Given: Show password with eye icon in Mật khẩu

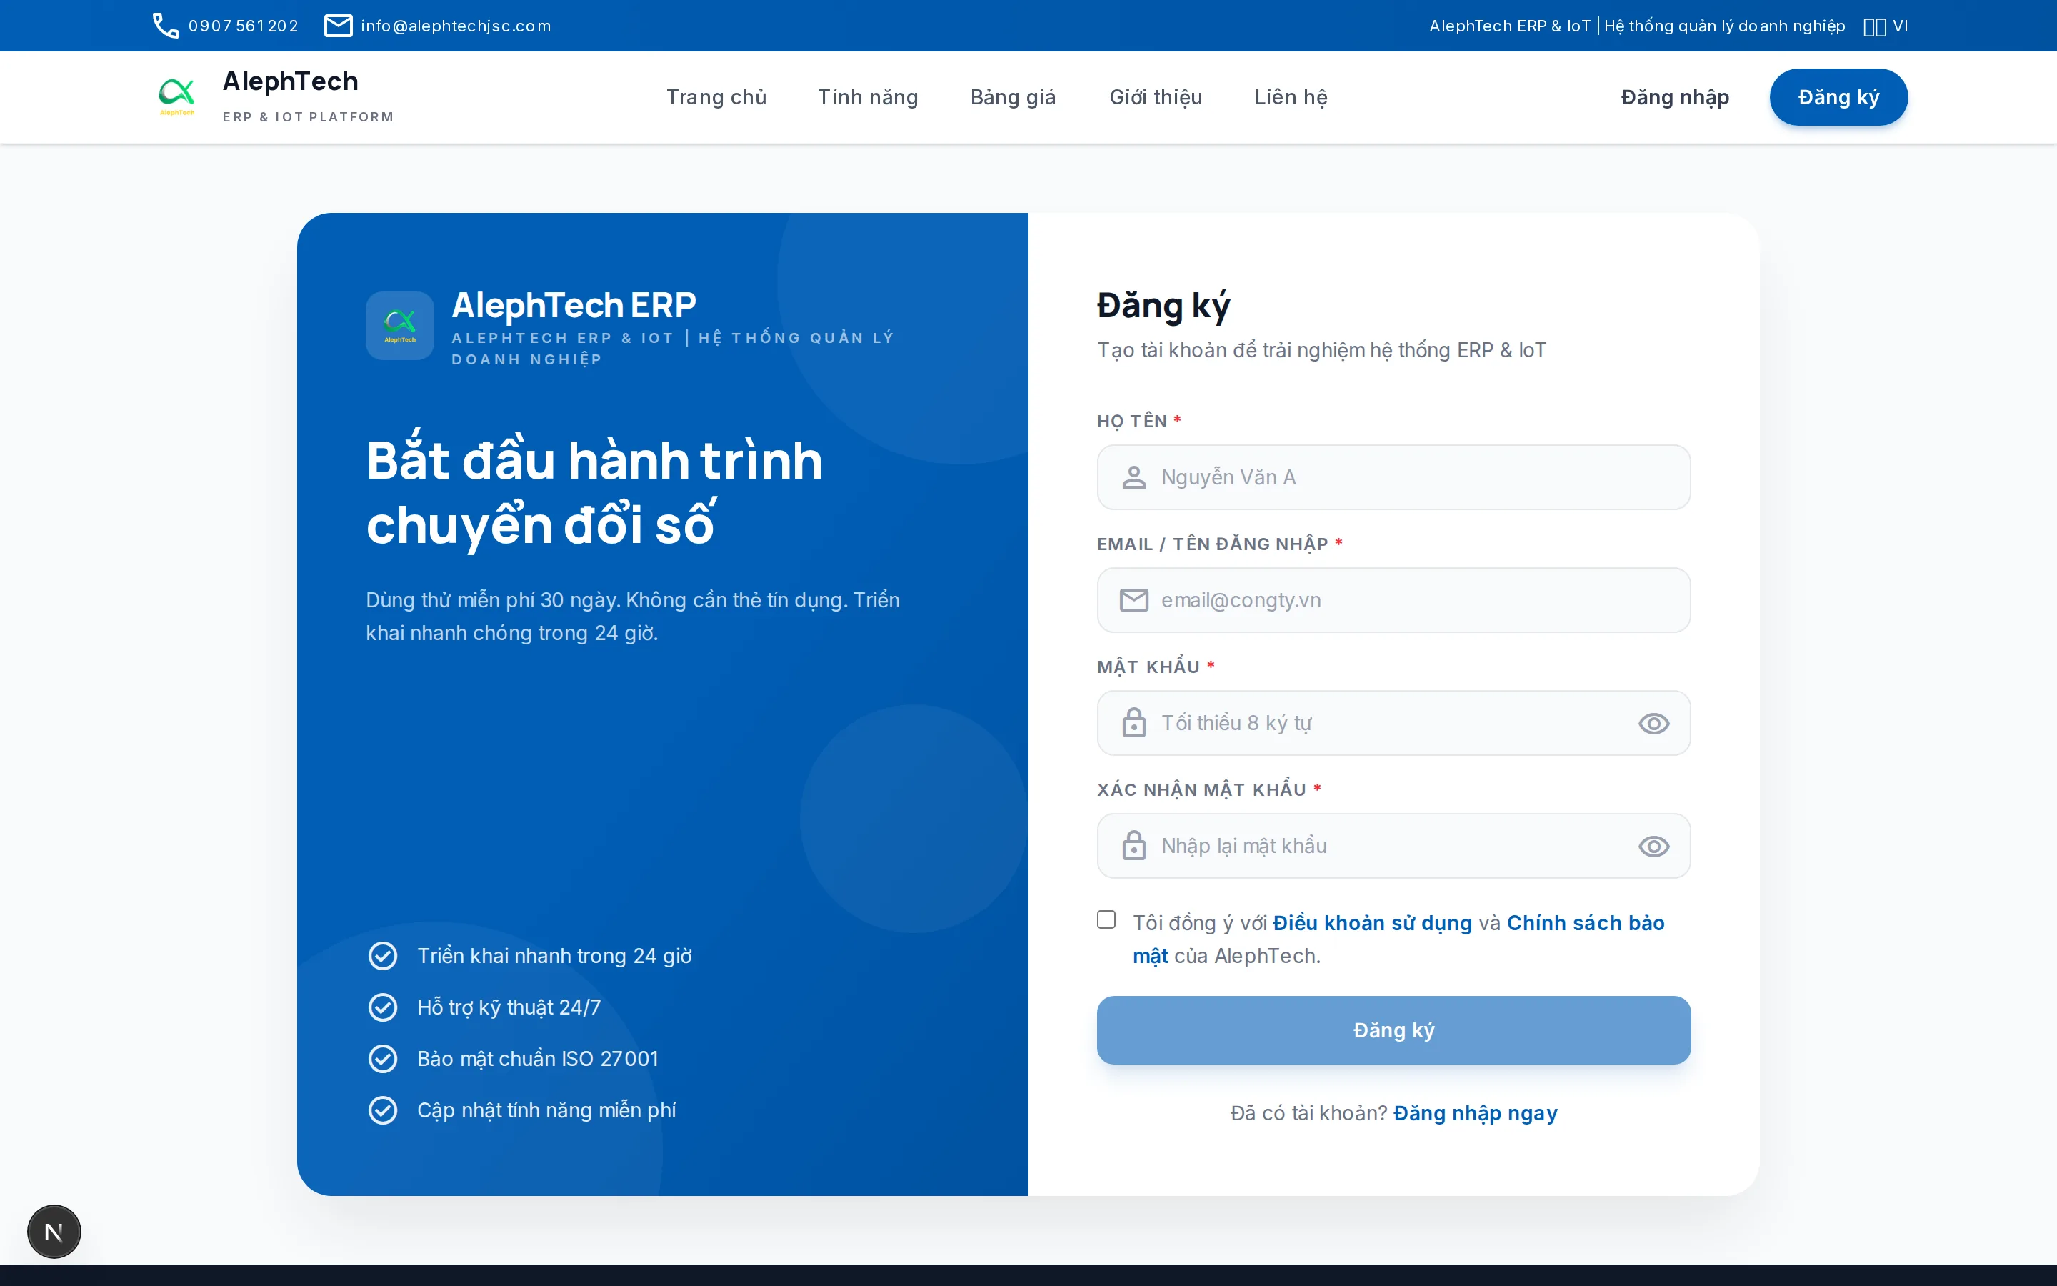Looking at the screenshot, I should coord(1653,724).
